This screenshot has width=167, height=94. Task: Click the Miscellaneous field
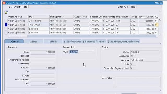tap(43, 80)
